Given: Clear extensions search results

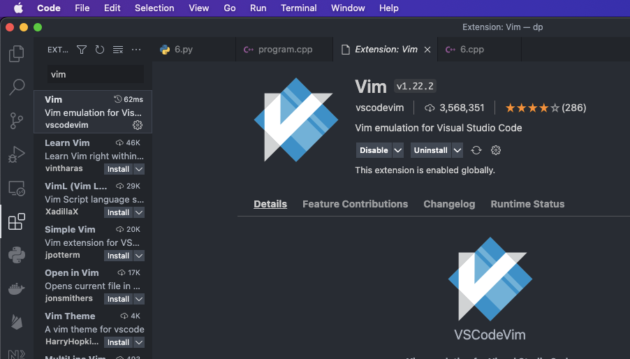Looking at the screenshot, I should click(x=118, y=50).
